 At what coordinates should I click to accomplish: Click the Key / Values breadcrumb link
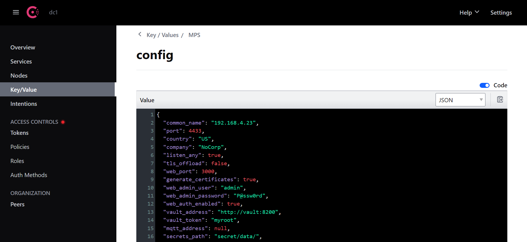162,35
